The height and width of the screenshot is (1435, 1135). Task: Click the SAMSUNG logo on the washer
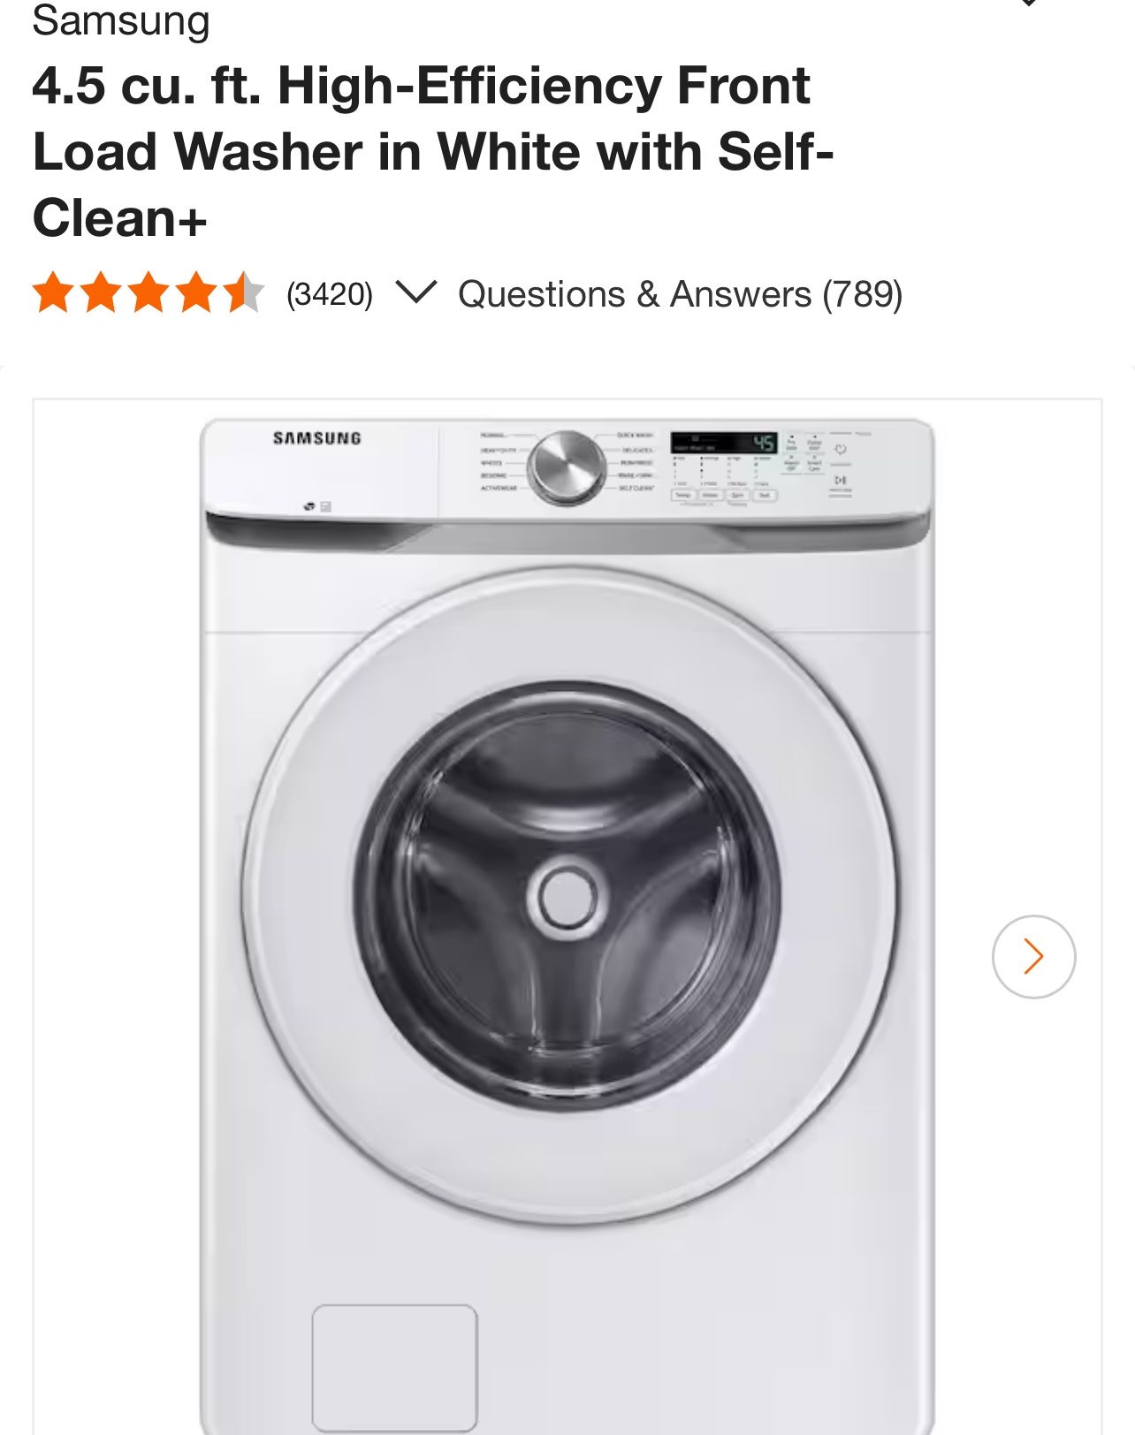pos(316,438)
